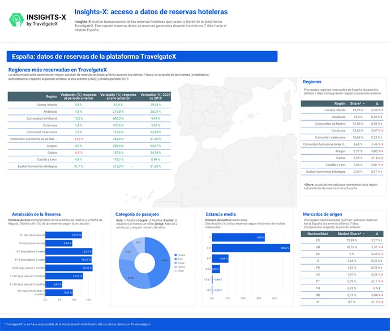Click blue banner 'España: datos de reservas'
Viewport: 390px width, 331px height.
pos(142,57)
